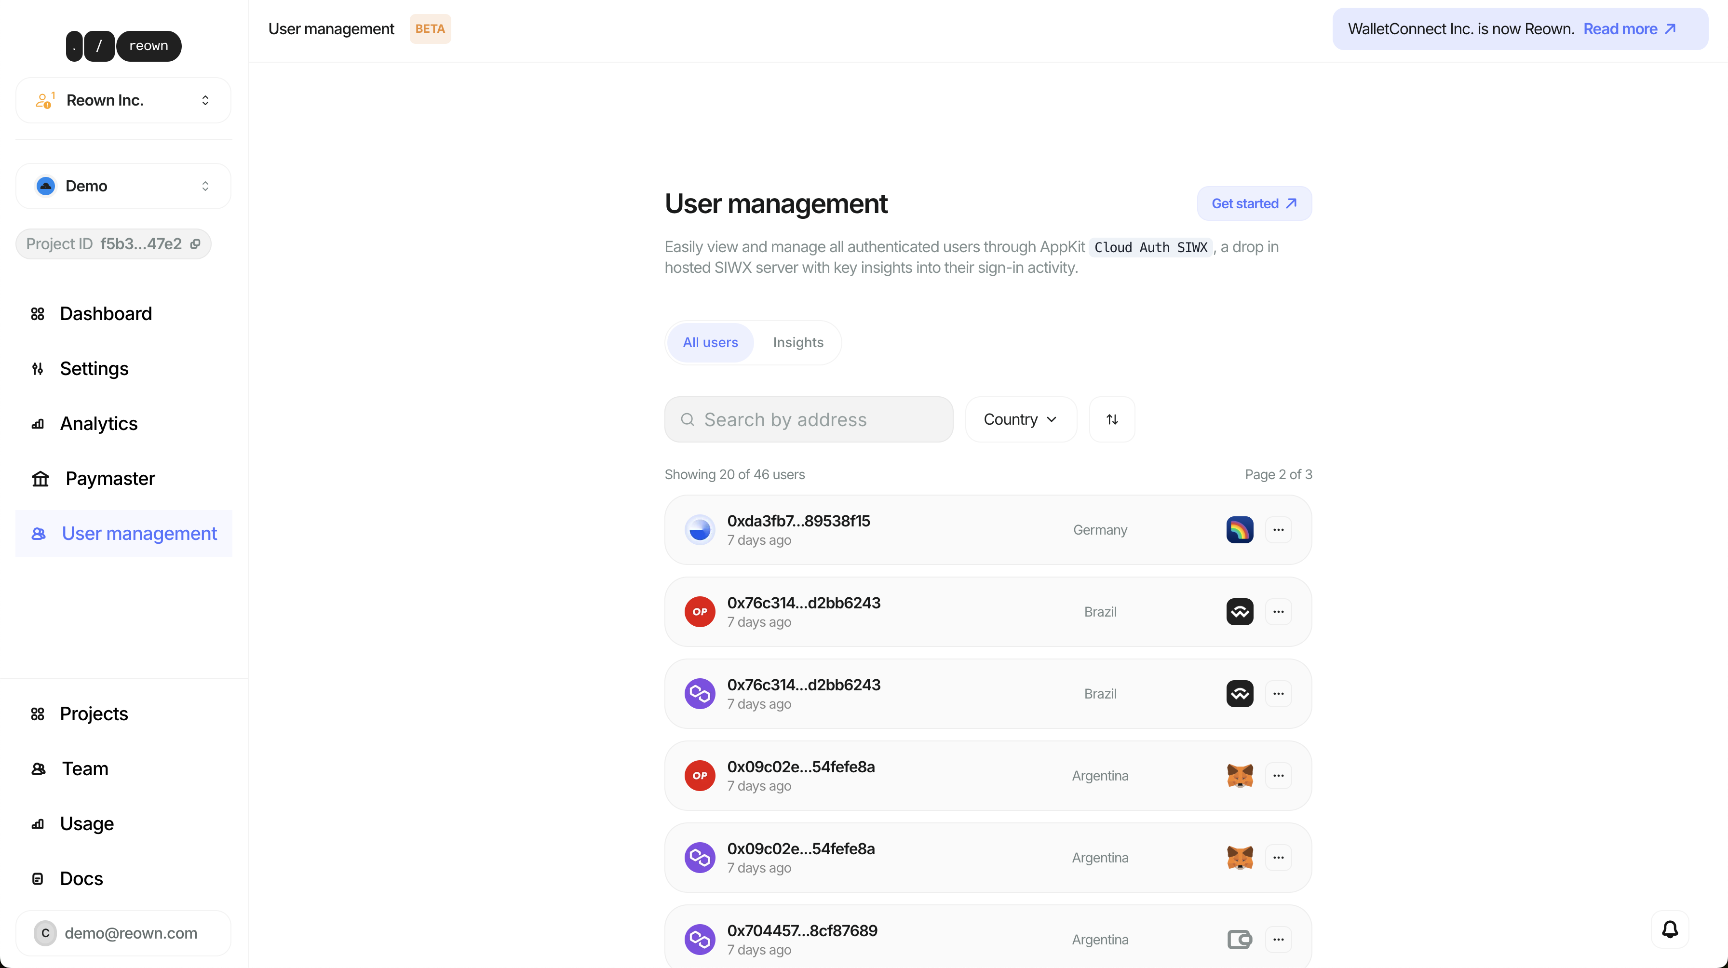
Task: Click the MetaMask wallet icon on 0x09c02e...54fefe8a row
Action: [x=1240, y=776]
